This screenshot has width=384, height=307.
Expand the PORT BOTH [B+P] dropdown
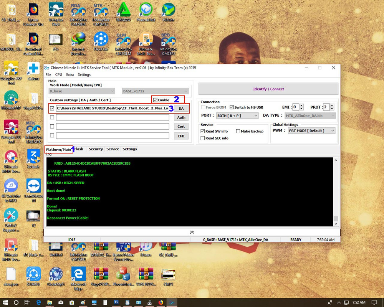pyautogui.click(x=237, y=116)
